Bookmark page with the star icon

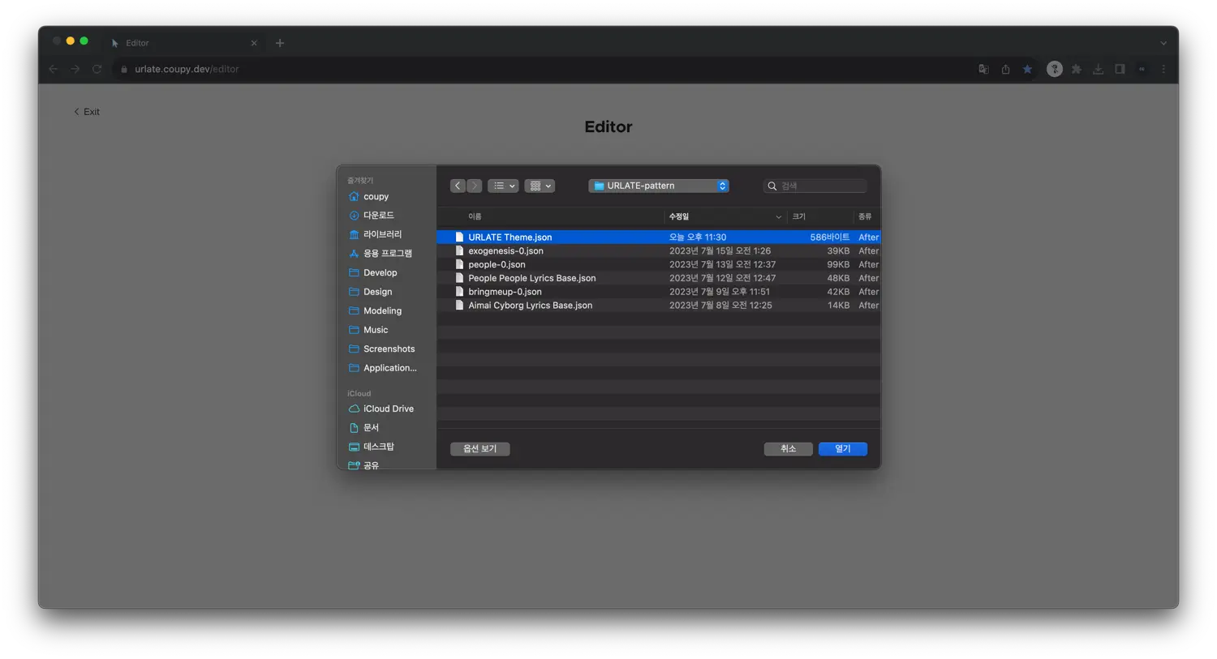tap(1027, 70)
